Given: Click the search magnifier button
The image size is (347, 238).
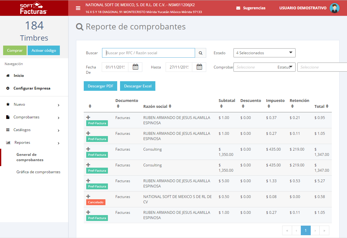Looking at the screenshot, I should 201,53.
